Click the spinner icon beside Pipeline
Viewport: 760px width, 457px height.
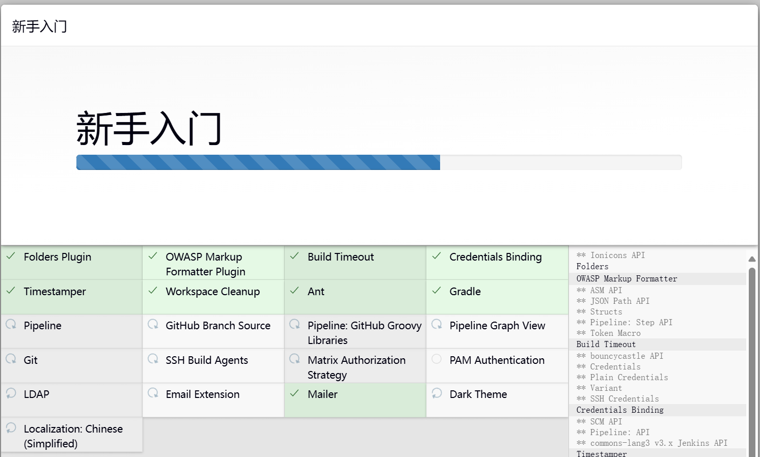[x=11, y=325]
